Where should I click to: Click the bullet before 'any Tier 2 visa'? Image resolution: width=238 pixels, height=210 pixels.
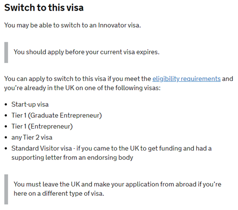(x=6, y=138)
